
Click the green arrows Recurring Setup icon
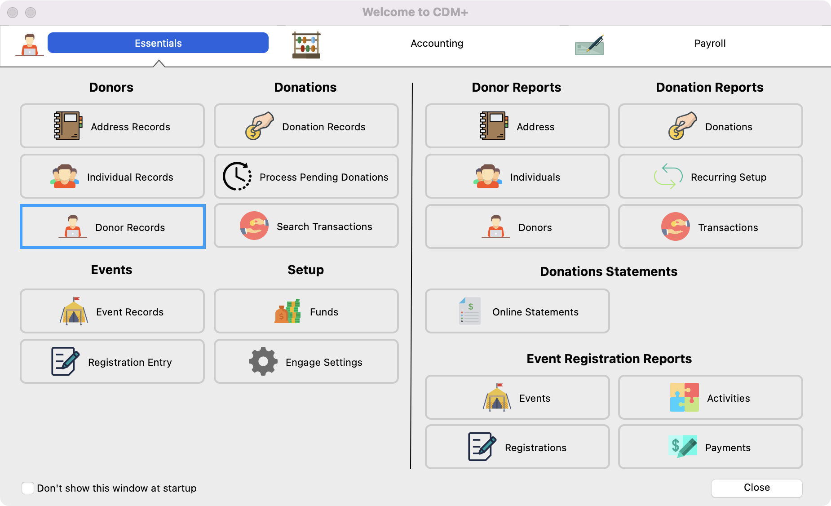pyautogui.click(x=668, y=176)
